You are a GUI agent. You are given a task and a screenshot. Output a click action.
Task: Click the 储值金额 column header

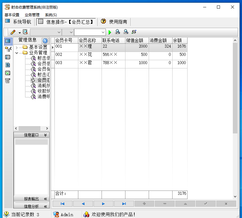click(x=137, y=40)
